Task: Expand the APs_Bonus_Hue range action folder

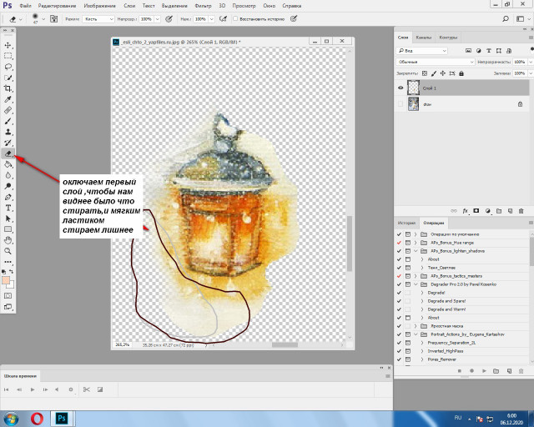Action: click(x=416, y=242)
